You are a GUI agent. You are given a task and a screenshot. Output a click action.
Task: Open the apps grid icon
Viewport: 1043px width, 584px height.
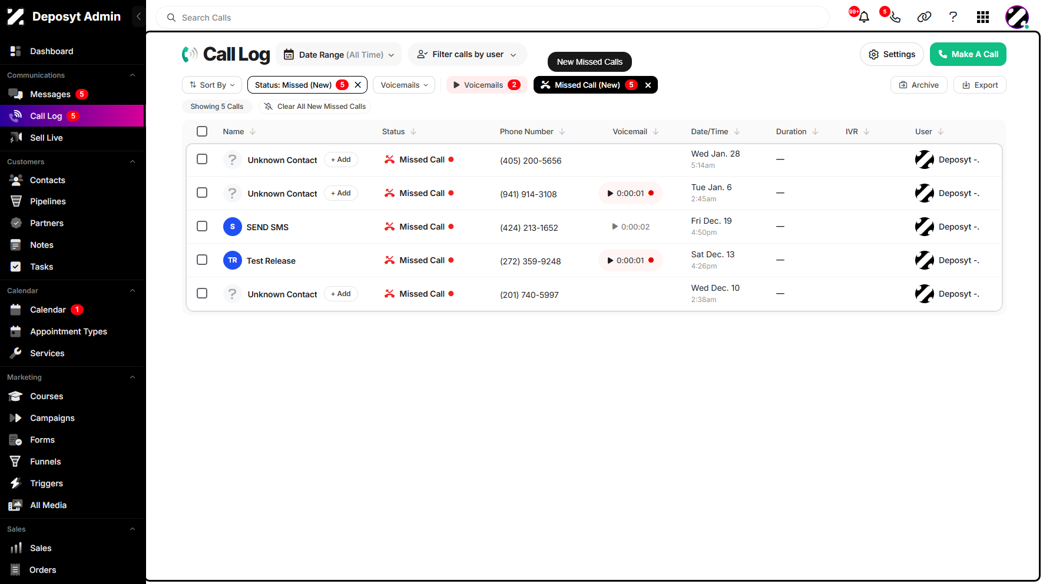982,17
